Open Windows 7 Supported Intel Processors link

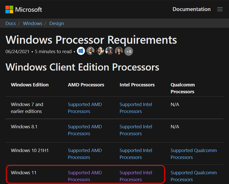[136, 108]
